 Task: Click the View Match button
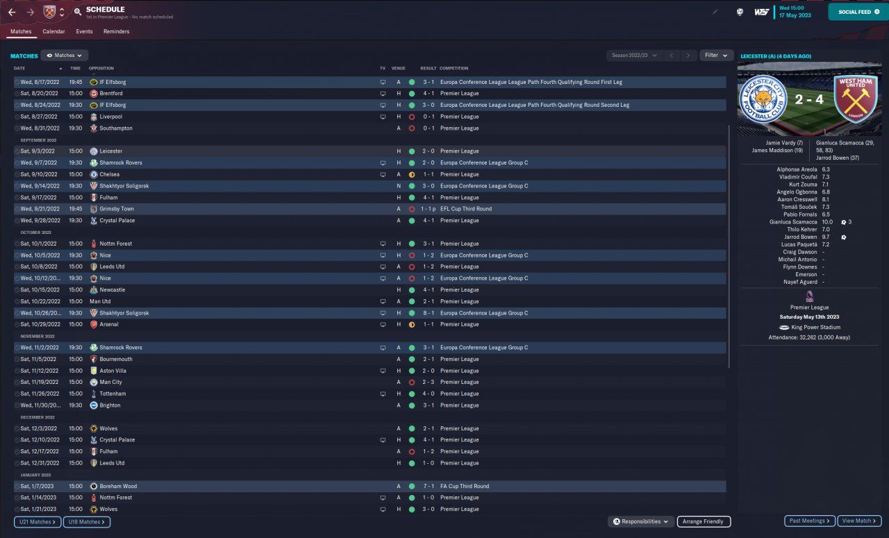[x=860, y=521]
